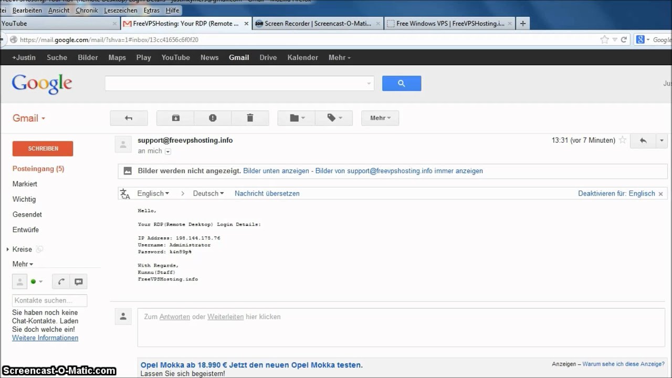Image resolution: width=672 pixels, height=378 pixels.
Task: Click Nachricht übersetzen link
Action: (267, 193)
